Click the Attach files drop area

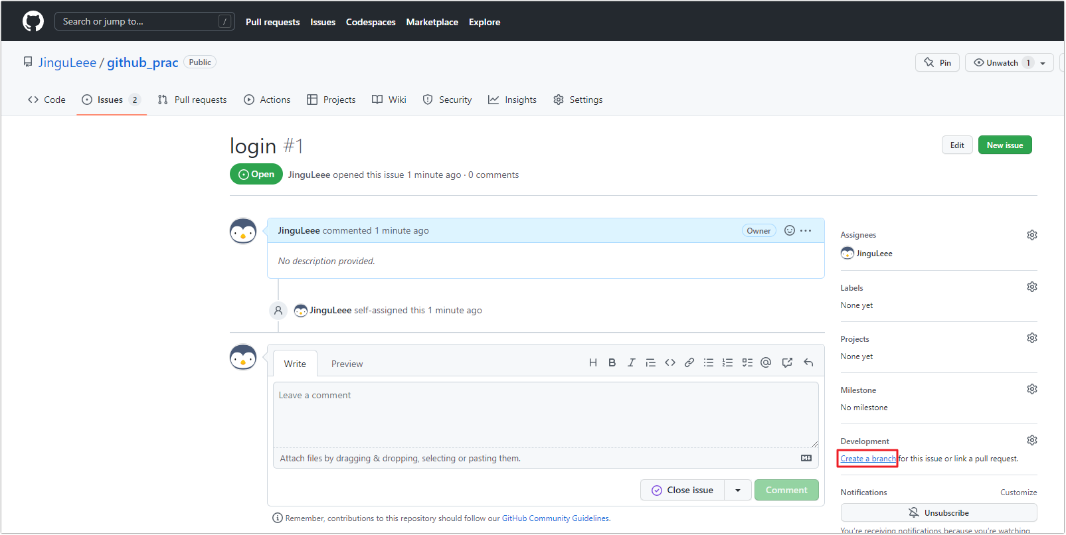pyautogui.click(x=546, y=459)
